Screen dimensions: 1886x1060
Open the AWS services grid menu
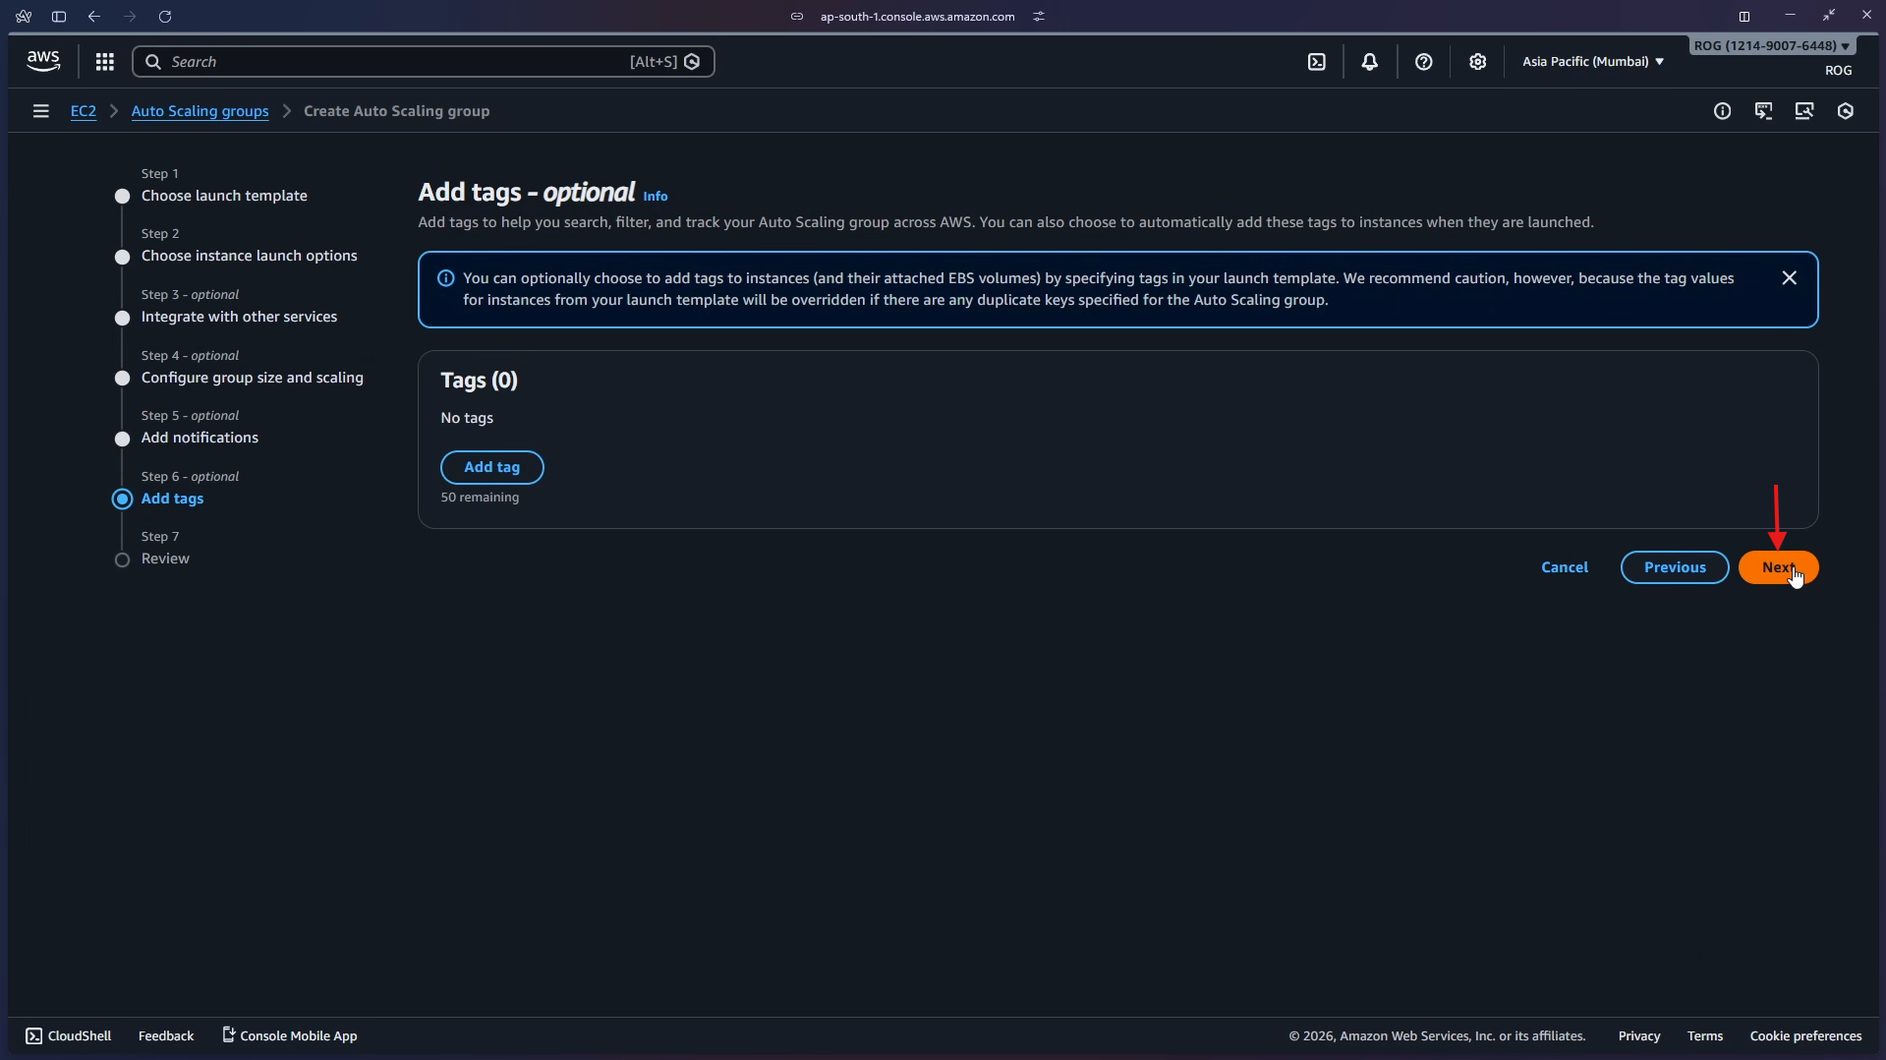(104, 61)
